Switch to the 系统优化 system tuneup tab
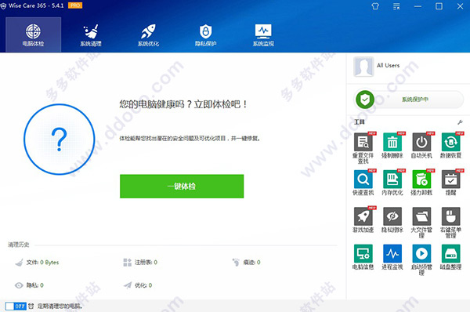 pyautogui.click(x=148, y=34)
